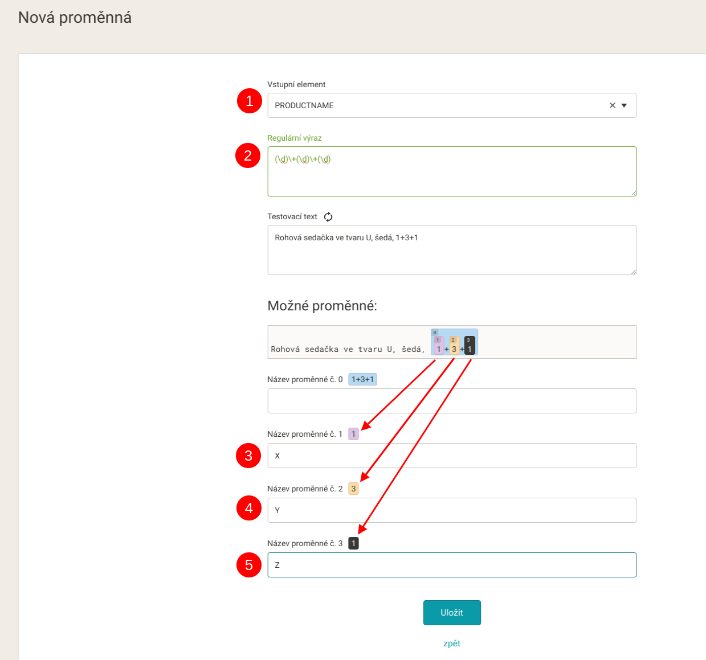Click the blue 1+3+1 match badge

pyautogui.click(x=362, y=379)
